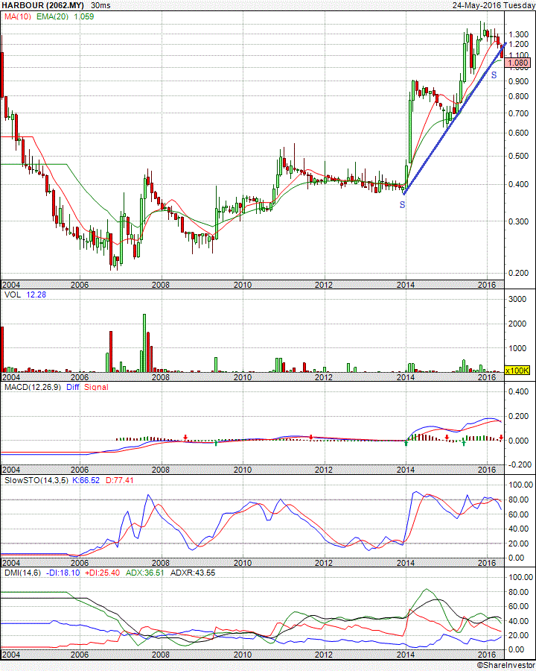Click the highlighted 1.080 current price tag
The height and width of the screenshot is (671, 536).
(x=517, y=63)
